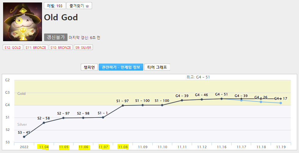The image size is (299, 153).
Task: Click the 11.16 date axis label
Action: pos(221,147)
